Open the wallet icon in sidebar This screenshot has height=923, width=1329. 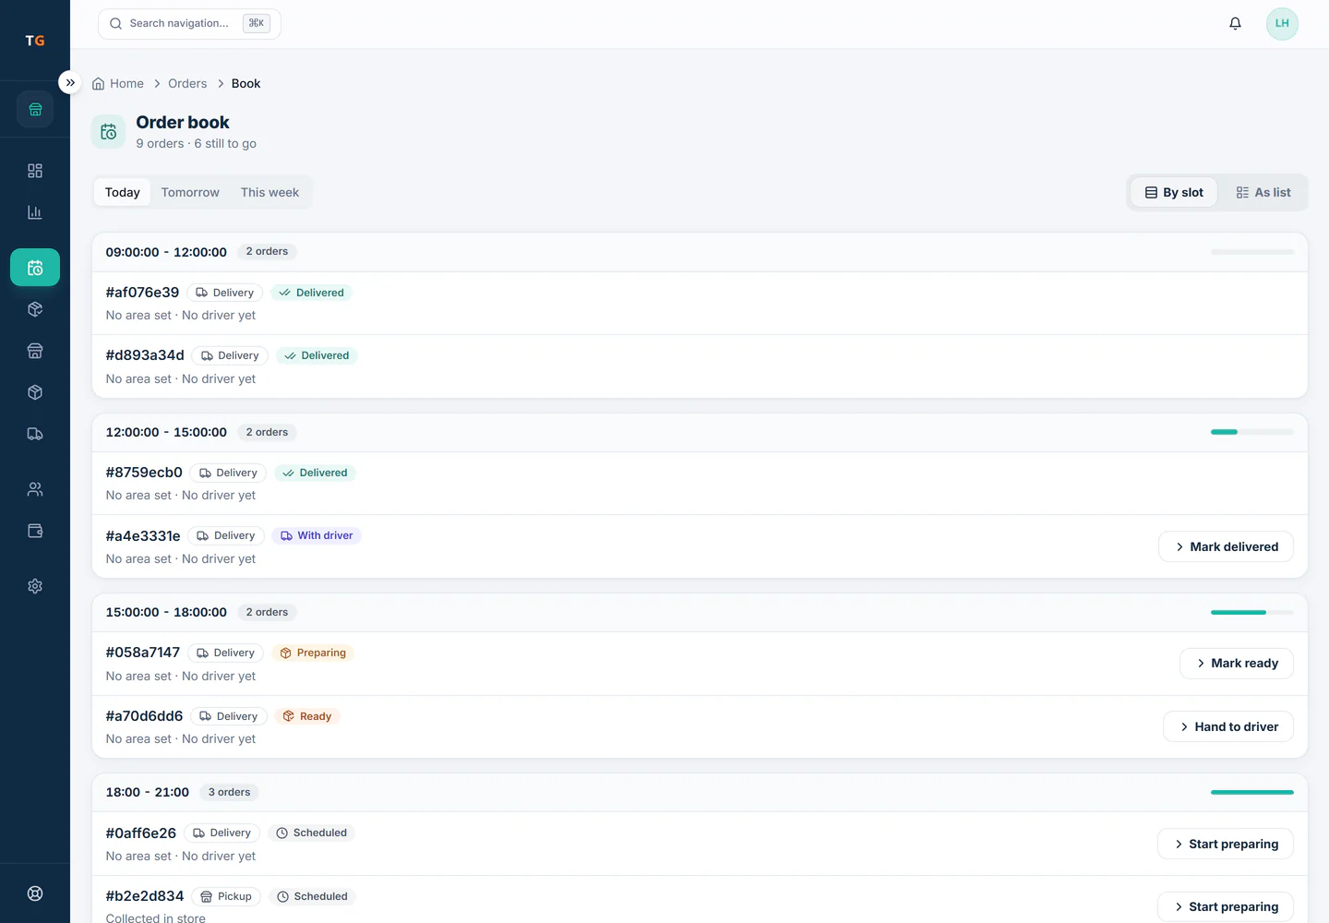[35, 531]
